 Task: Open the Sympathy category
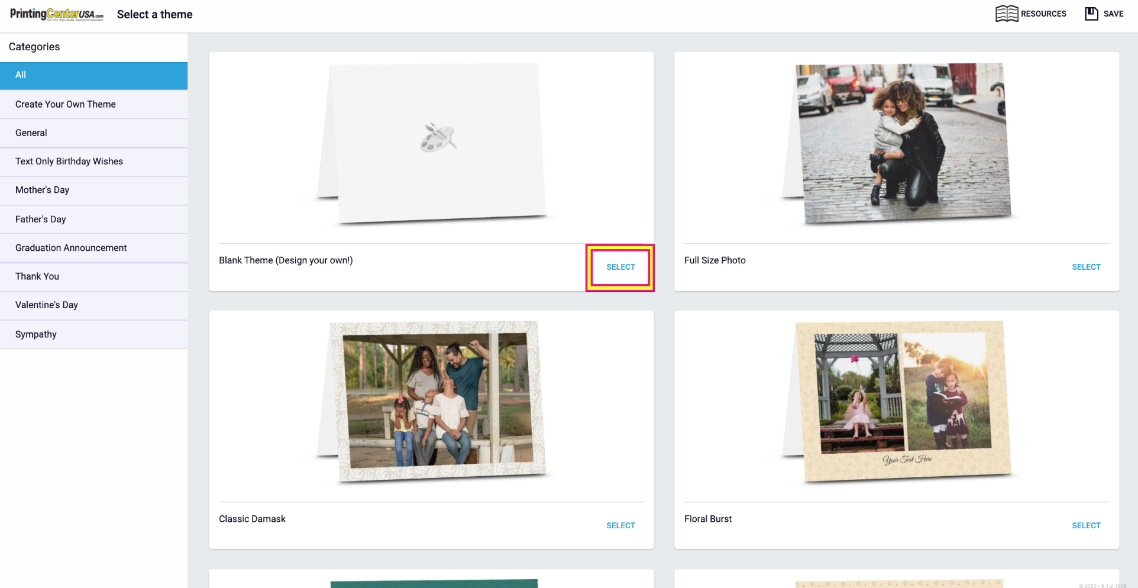click(93, 334)
